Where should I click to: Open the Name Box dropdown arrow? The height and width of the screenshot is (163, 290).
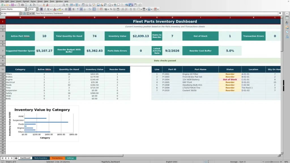tap(20, 14)
